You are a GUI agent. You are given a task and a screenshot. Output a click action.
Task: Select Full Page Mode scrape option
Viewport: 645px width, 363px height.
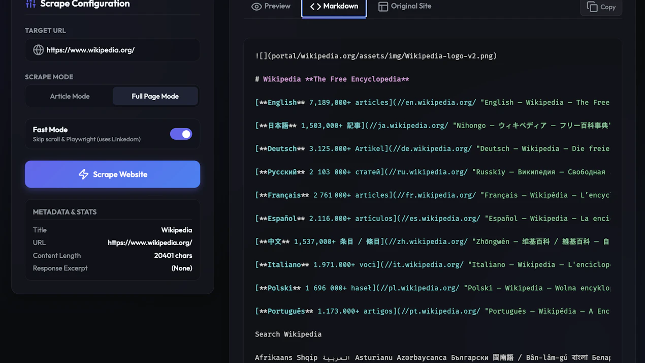155,96
